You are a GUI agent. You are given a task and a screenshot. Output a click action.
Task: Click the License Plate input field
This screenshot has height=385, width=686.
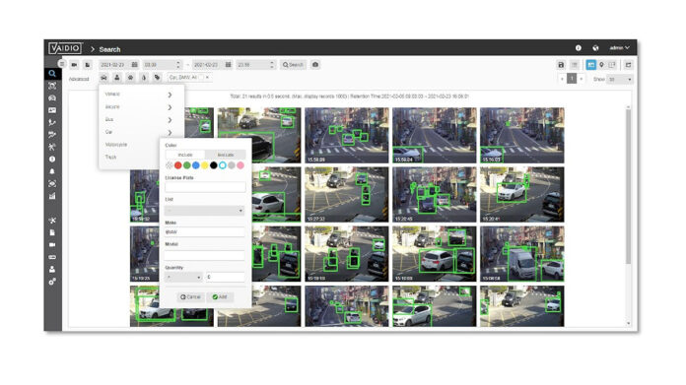(205, 187)
